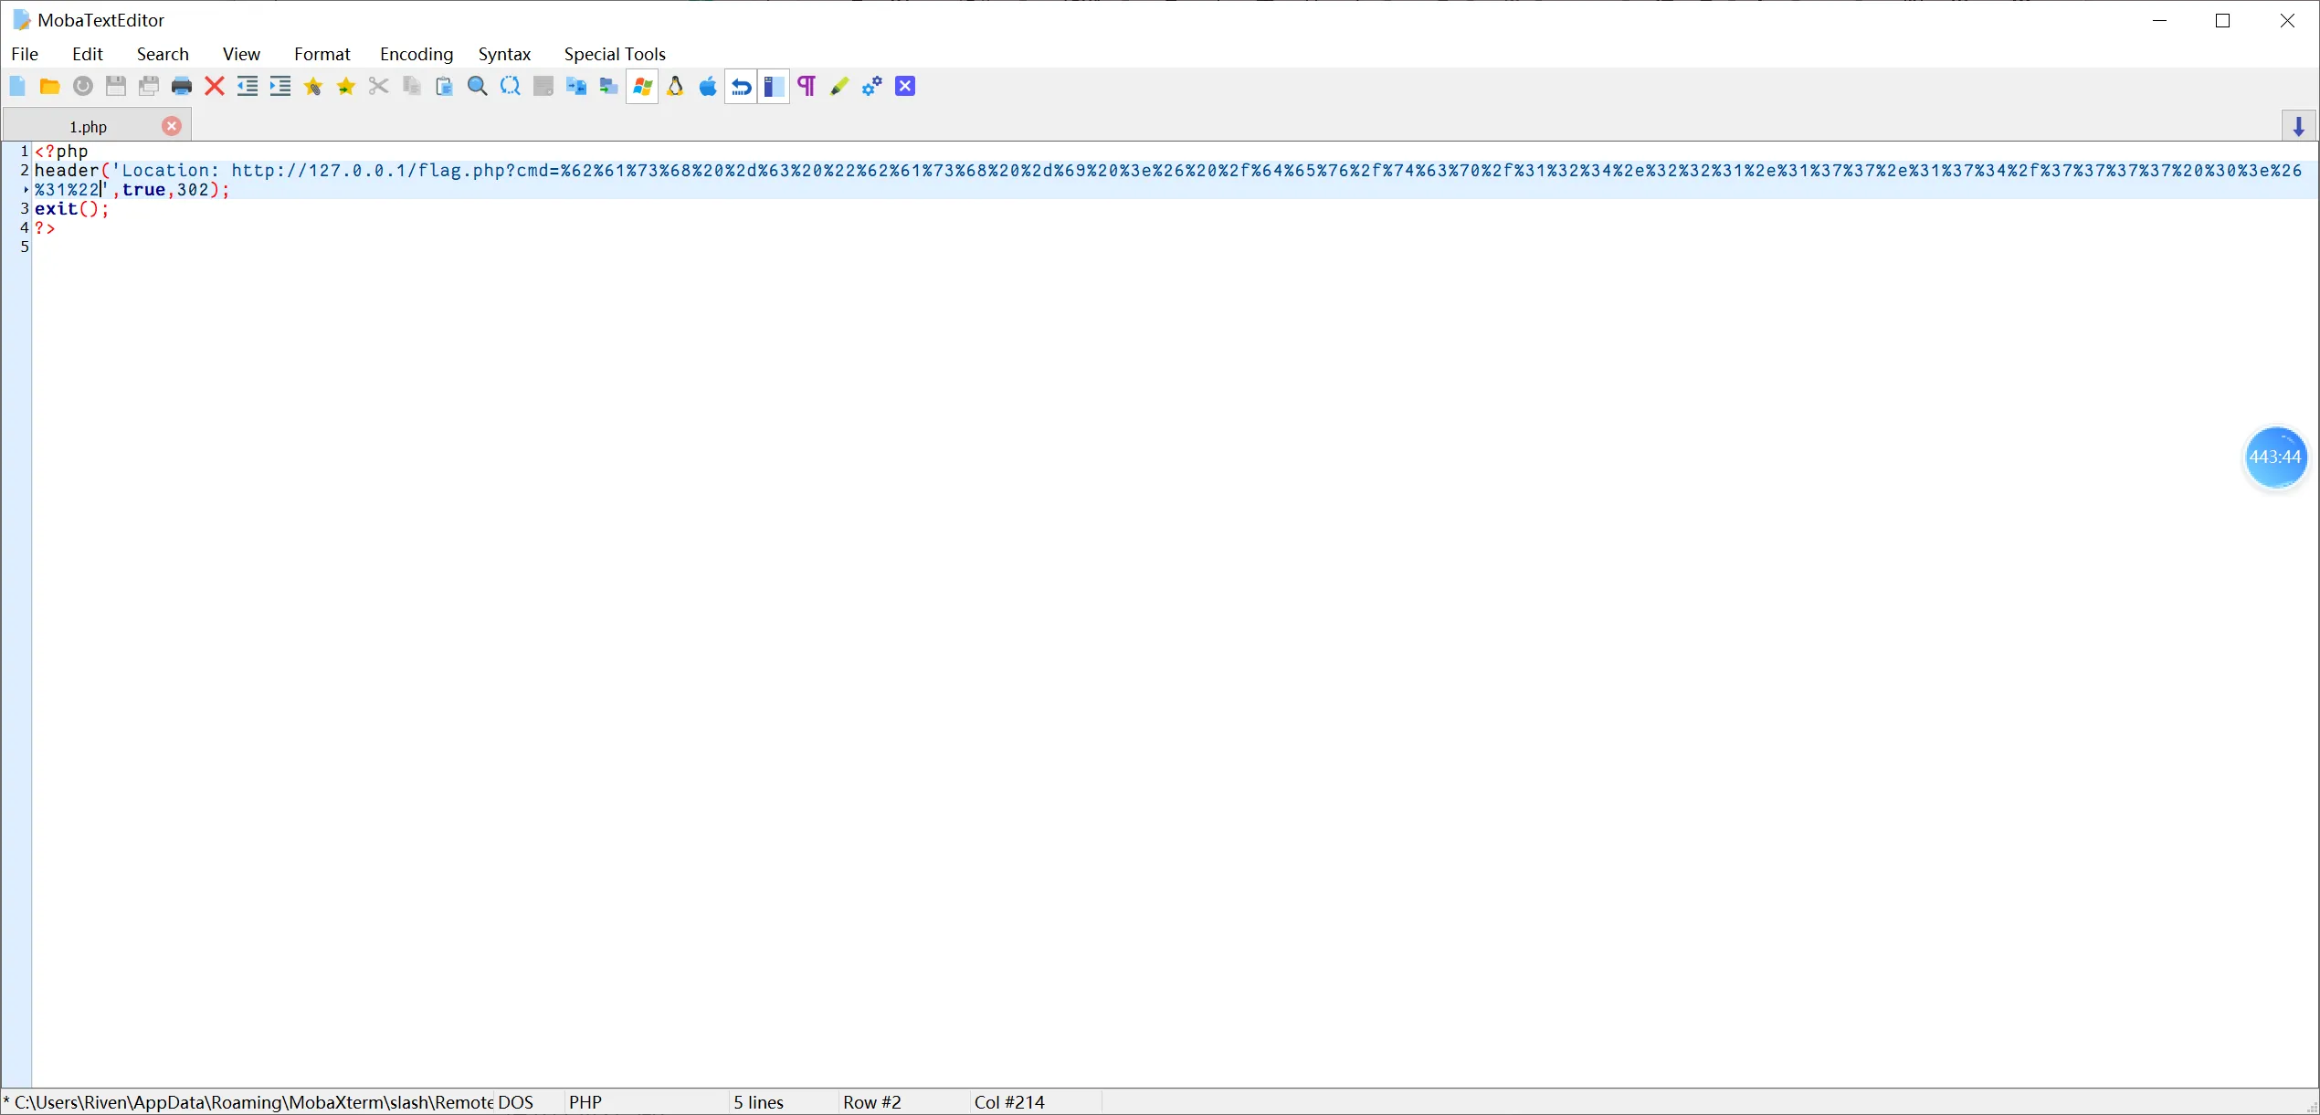
Task: Toggle display of paragraph marks
Action: pos(805,86)
